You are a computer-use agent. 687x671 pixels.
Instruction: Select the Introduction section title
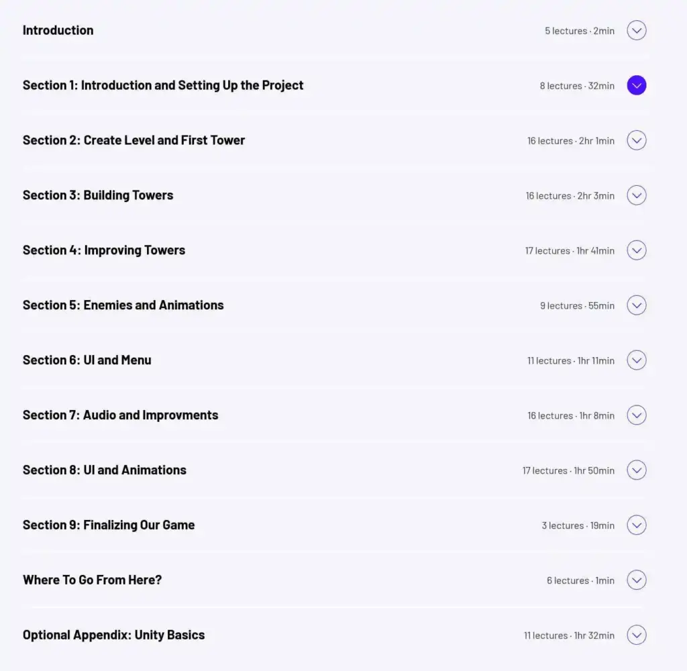tap(58, 30)
